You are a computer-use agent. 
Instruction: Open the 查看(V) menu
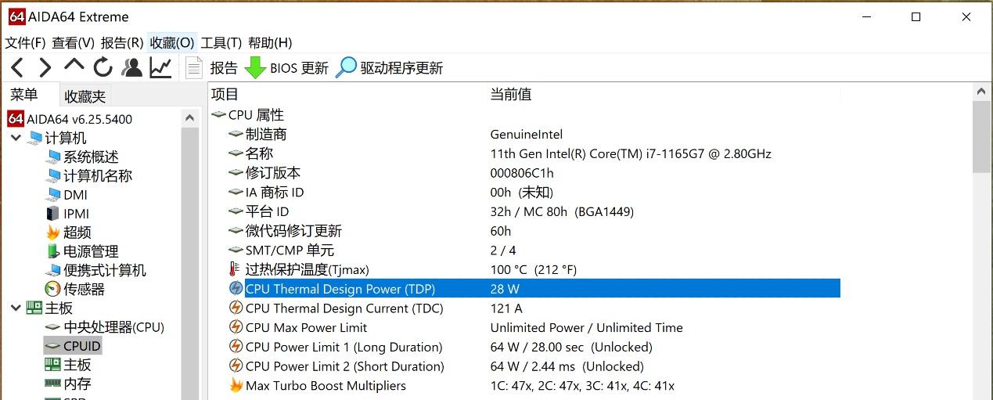(73, 43)
